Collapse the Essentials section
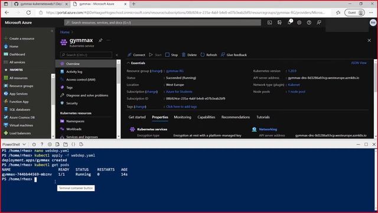 tap(128, 63)
